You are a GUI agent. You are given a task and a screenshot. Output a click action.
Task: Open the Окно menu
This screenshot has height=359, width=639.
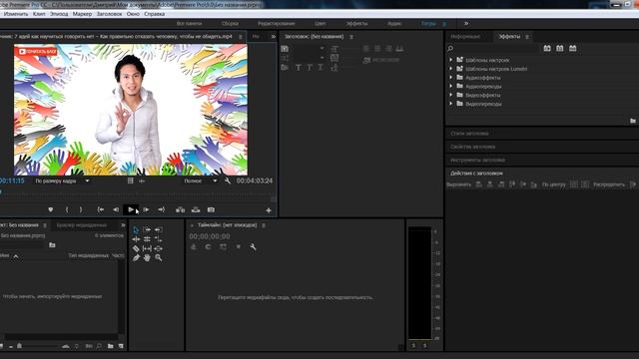133,14
